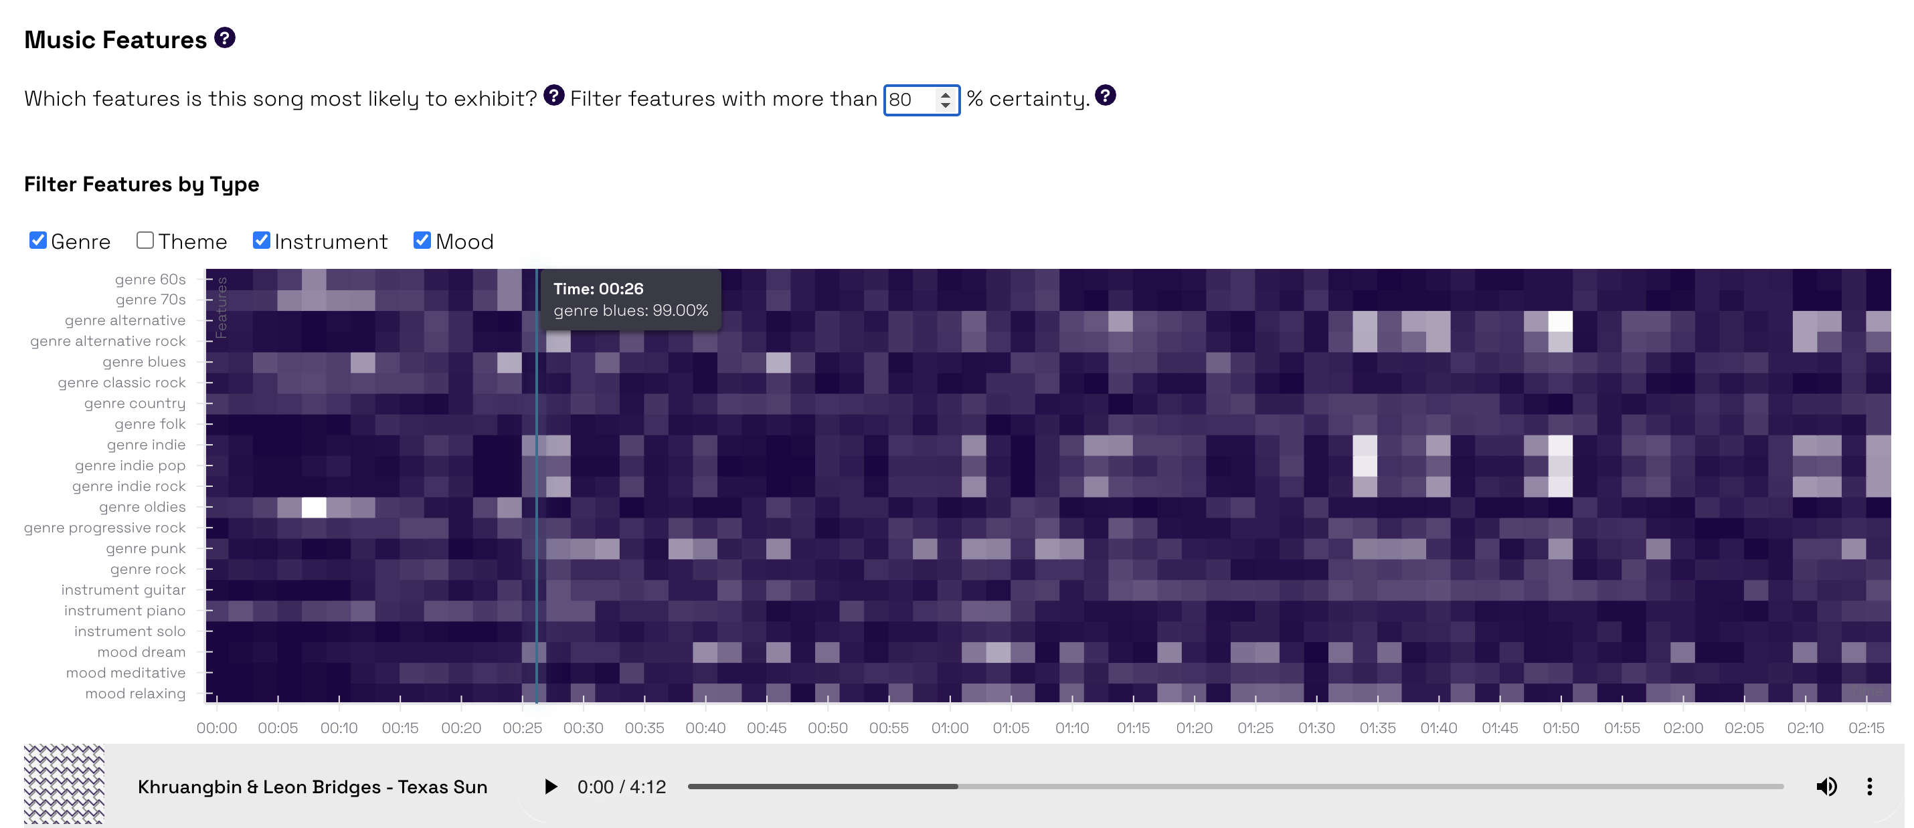
Task: Click the 'genre indie rock' row label
Action: coord(128,486)
